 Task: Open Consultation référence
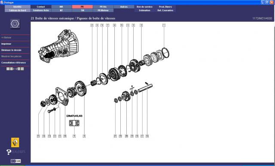pos(13,63)
